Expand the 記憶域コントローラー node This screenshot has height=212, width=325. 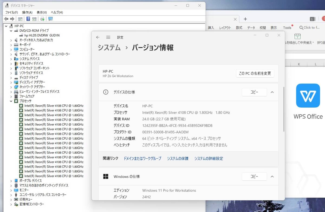pos(11,204)
